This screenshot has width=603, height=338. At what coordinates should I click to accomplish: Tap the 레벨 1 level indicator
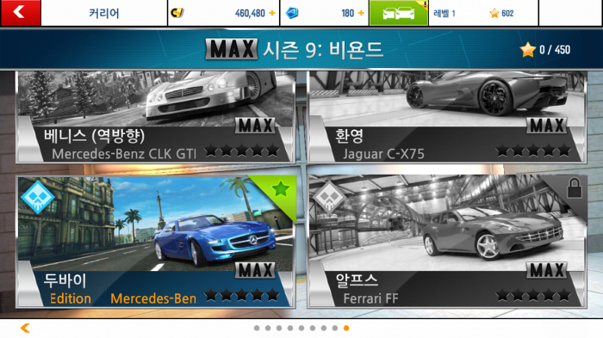coord(444,14)
